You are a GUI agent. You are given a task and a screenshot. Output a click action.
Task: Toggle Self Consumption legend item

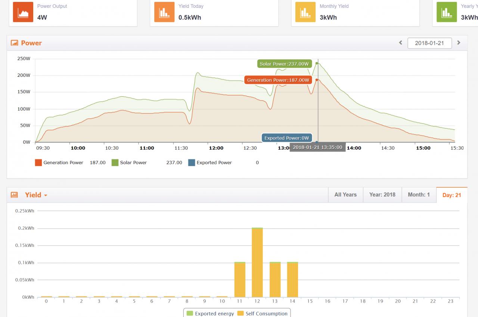click(x=263, y=314)
